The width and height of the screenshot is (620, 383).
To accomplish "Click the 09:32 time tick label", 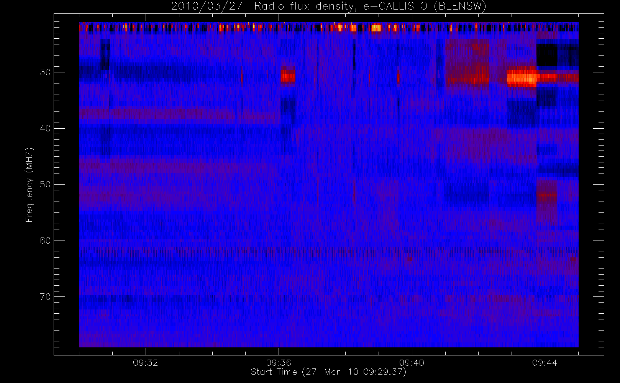I will coord(146,363).
